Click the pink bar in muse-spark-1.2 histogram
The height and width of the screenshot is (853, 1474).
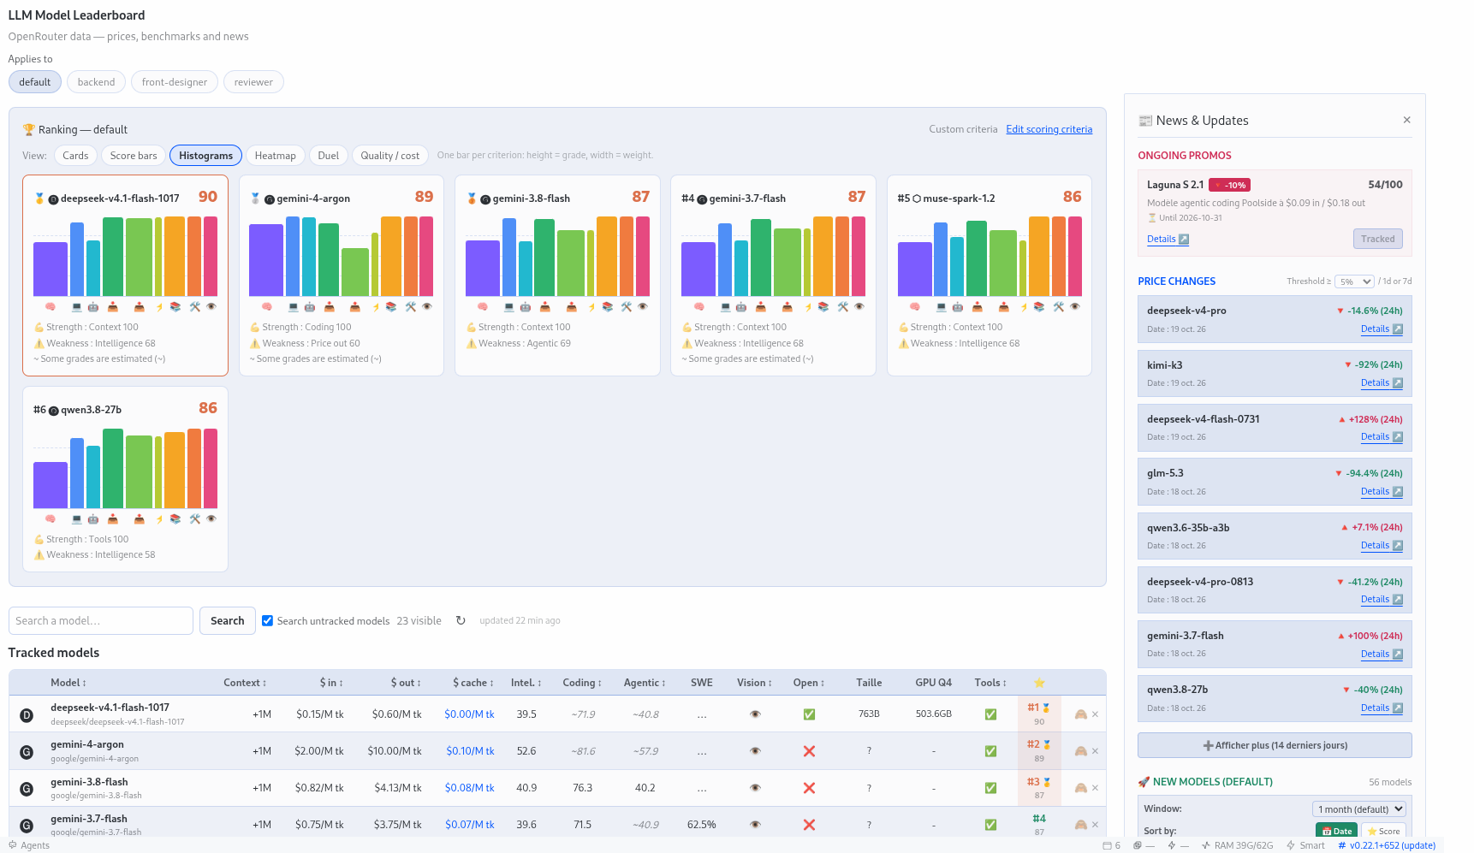pyautogui.click(x=1075, y=256)
